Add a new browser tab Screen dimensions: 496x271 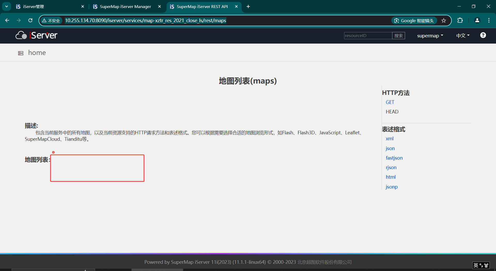pos(248,6)
